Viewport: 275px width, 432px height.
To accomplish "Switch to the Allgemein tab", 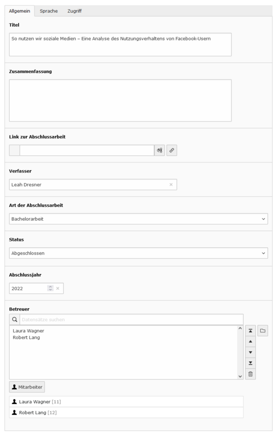I will click(20, 11).
